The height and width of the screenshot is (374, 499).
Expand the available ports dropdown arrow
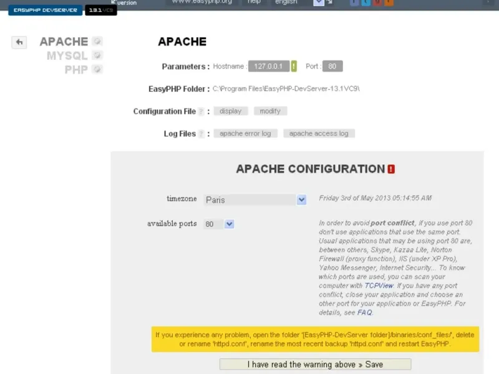tap(229, 224)
